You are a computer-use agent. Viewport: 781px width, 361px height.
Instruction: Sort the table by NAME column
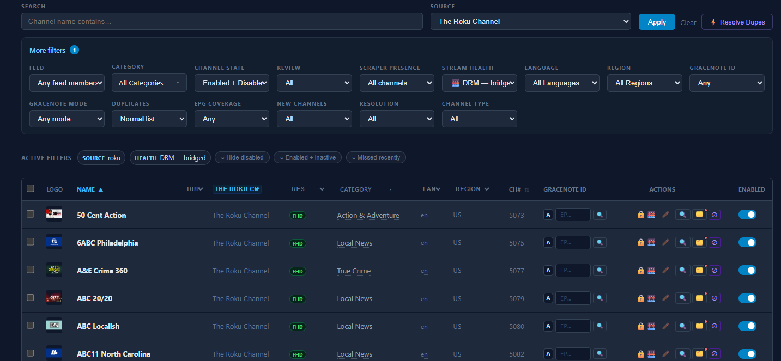(90, 189)
